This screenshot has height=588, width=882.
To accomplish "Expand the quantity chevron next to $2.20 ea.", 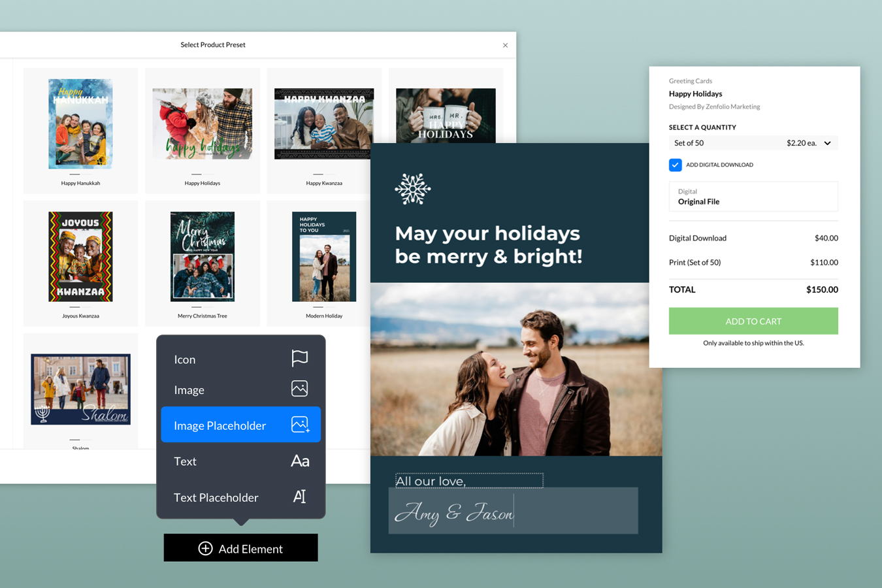I will tap(828, 142).
